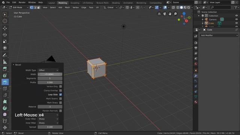Click the pan view hand icon

(x=170, y=14)
